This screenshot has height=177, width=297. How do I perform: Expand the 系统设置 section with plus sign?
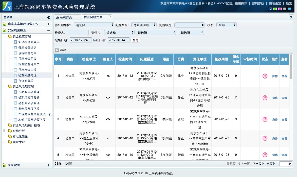coord(48,165)
